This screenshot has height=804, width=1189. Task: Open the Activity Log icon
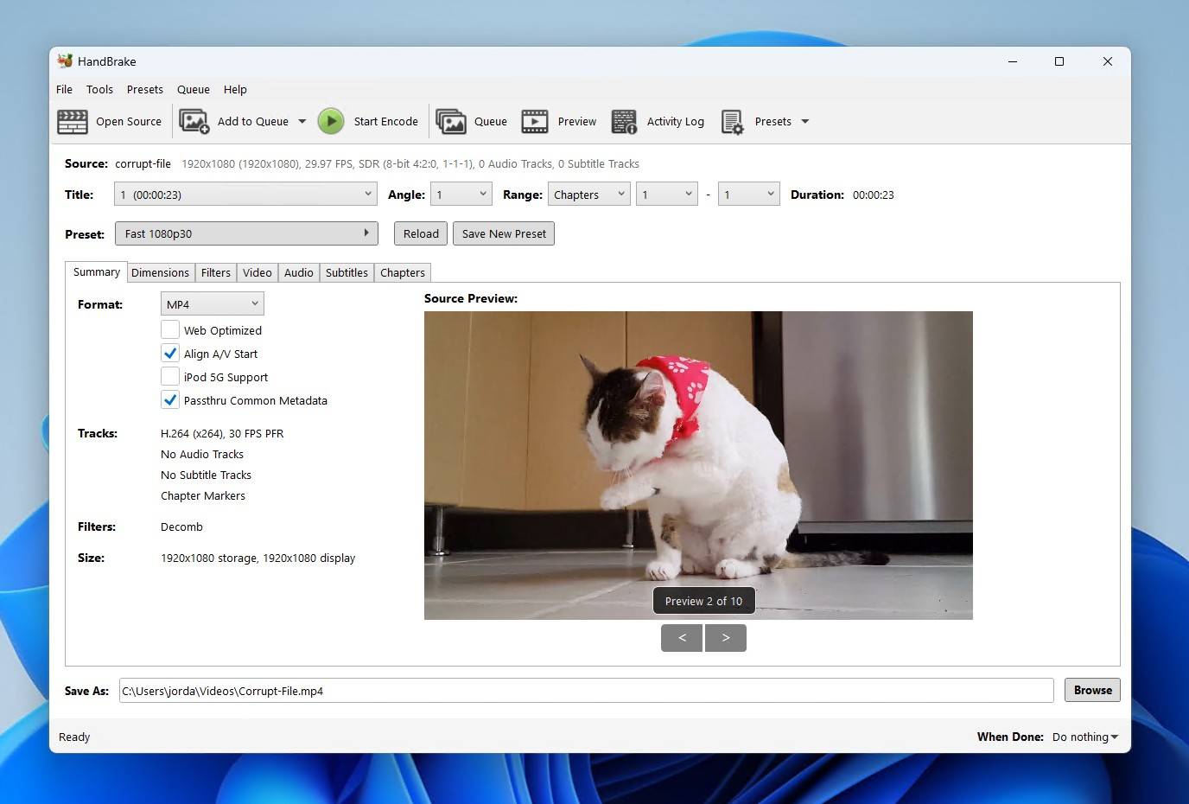coord(624,122)
